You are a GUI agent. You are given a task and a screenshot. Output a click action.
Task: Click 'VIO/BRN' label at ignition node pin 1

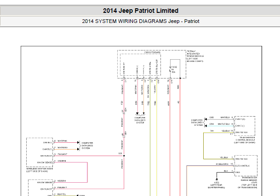pos(62,161)
